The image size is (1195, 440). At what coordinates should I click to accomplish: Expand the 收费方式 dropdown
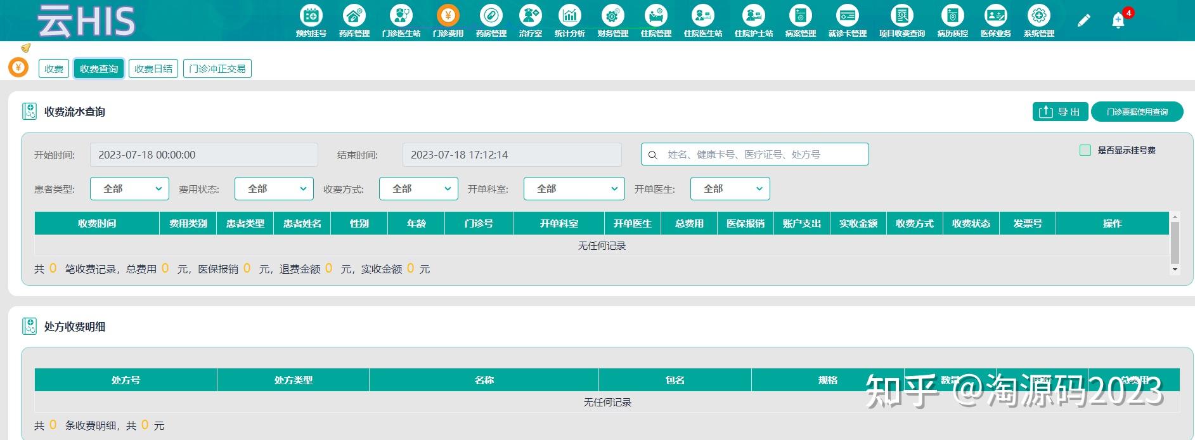[418, 189]
